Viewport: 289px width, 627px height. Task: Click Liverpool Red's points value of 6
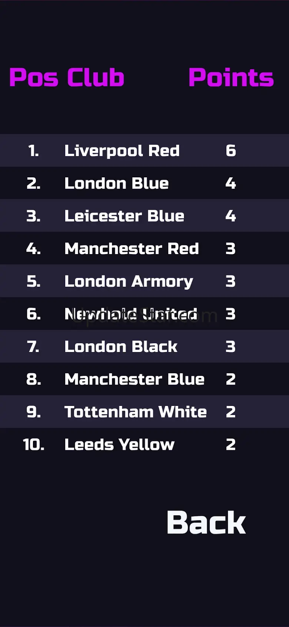click(230, 151)
